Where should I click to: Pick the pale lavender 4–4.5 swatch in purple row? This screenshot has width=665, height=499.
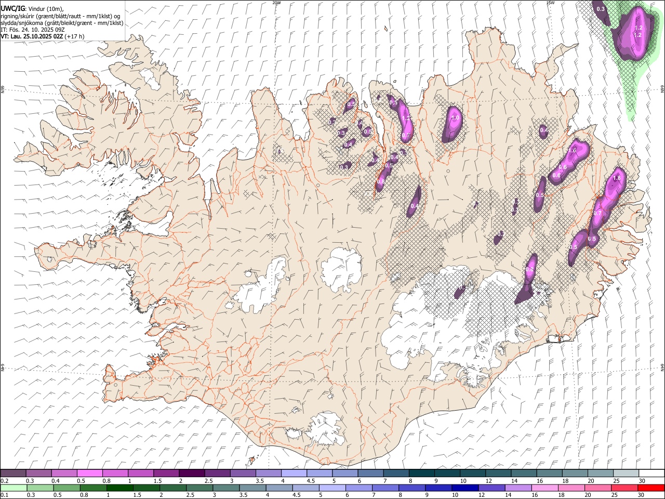pos(293,473)
